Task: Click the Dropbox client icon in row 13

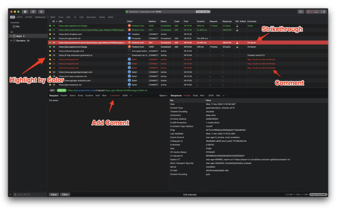Action: [129, 34]
